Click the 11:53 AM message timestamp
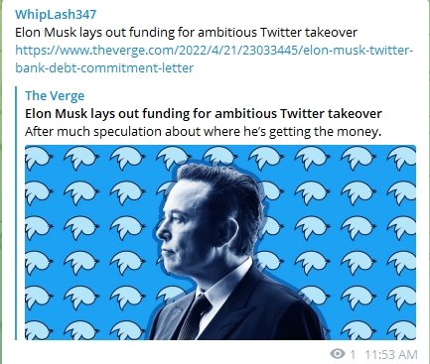Viewport: 430px width, 364px height. coord(391,354)
